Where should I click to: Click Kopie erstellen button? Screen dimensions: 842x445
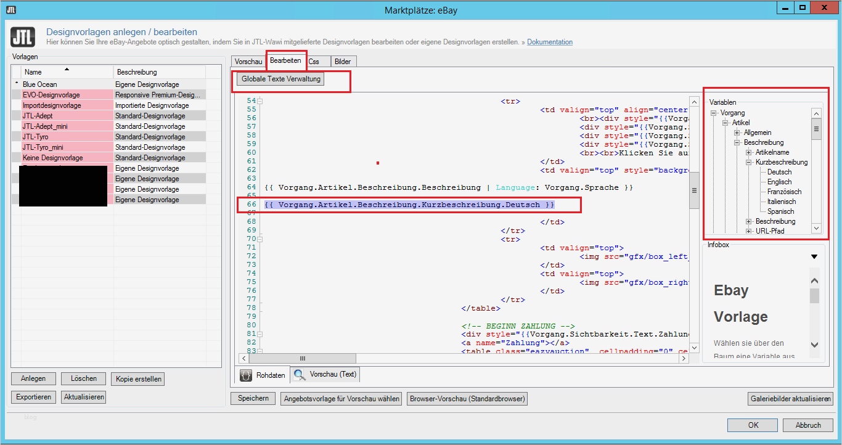click(137, 379)
